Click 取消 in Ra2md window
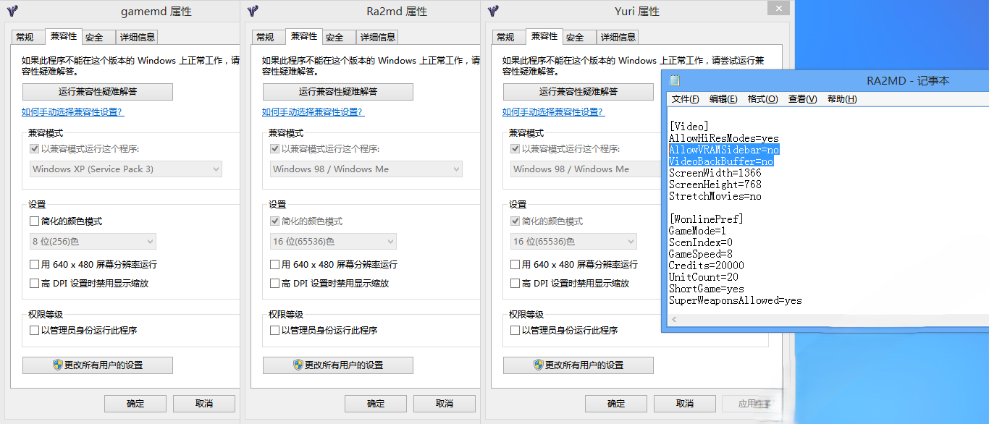The height and width of the screenshot is (424, 989). coord(445,404)
